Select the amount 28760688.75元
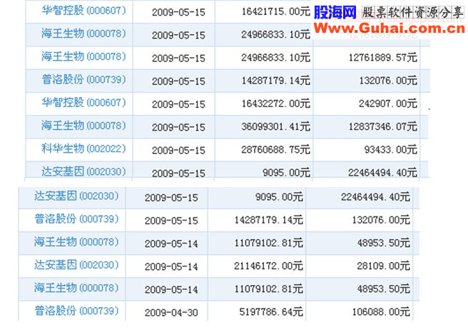The image size is (468, 332). point(276,150)
